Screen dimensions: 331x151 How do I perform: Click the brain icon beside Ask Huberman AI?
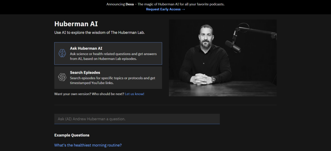(62, 53)
